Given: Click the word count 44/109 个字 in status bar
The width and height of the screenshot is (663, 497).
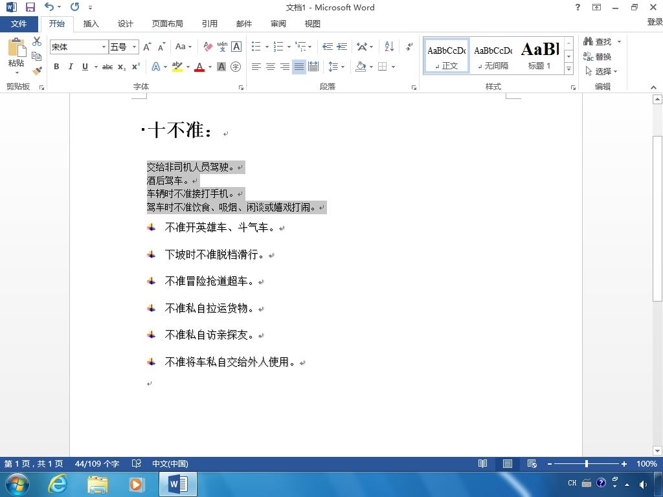Looking at the screenshot, I should tap(97, 463).
